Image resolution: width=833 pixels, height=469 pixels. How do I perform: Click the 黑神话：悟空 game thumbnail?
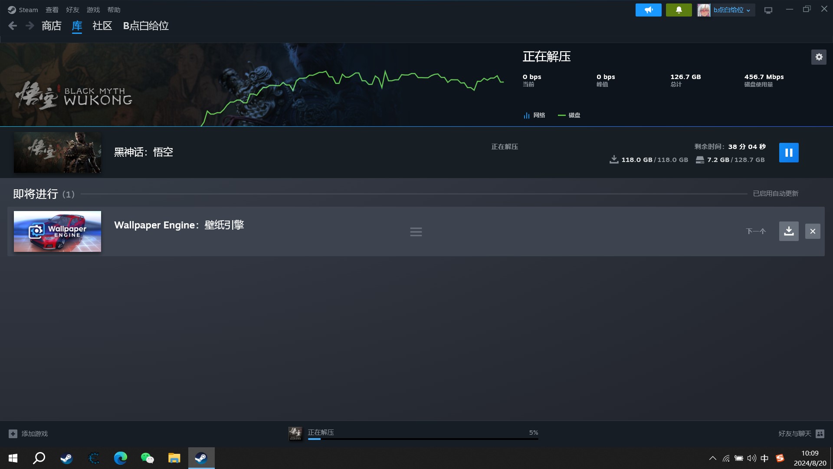click(57, 152)
